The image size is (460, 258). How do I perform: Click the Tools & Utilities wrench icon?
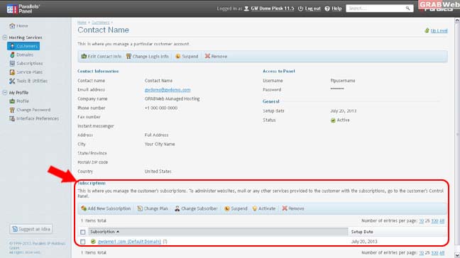pyautogui.click(x=12, y=81)
